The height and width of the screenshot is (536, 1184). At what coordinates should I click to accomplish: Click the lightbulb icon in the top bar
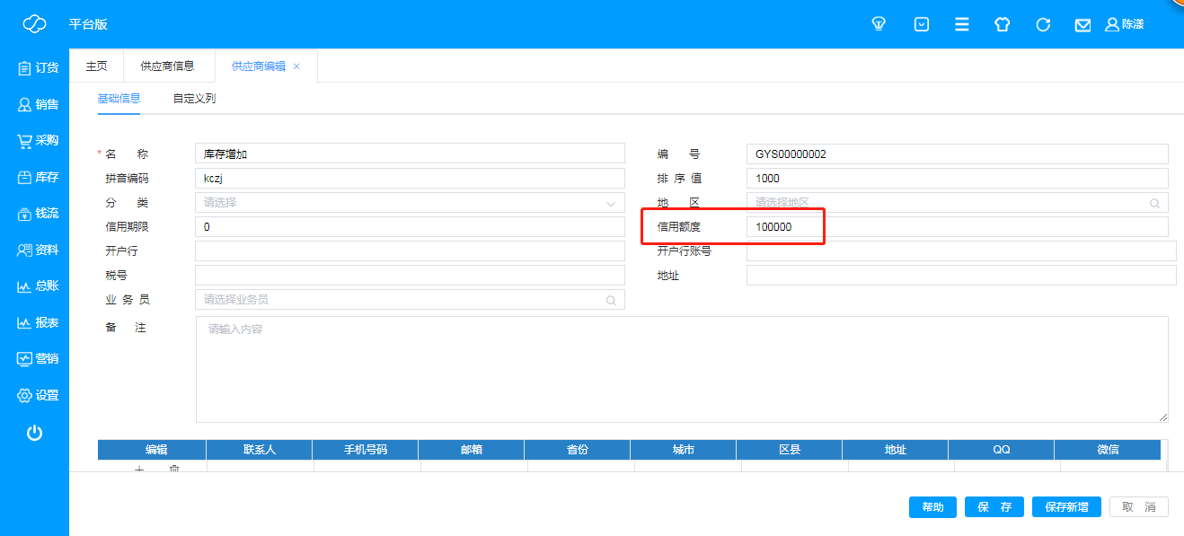(879, 24)
